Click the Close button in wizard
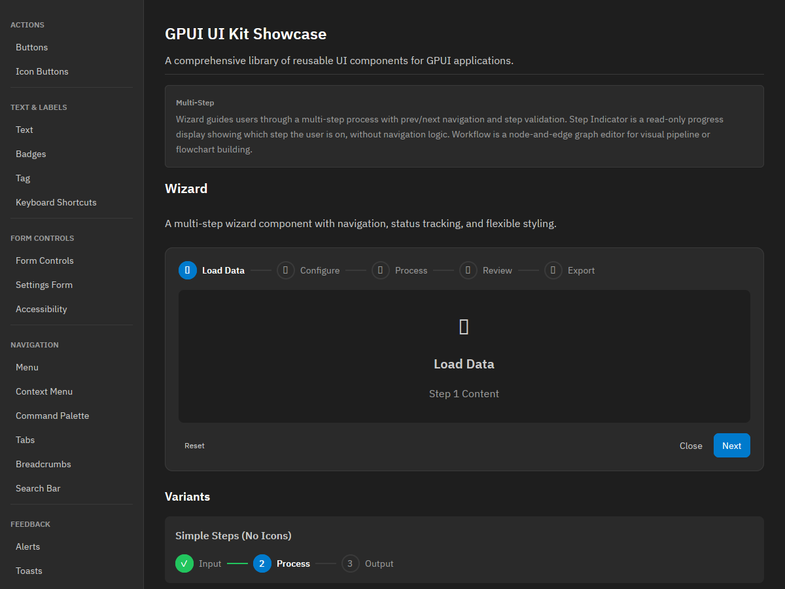Viewport: 785px width, 589px height. click(x=691, y=446)
